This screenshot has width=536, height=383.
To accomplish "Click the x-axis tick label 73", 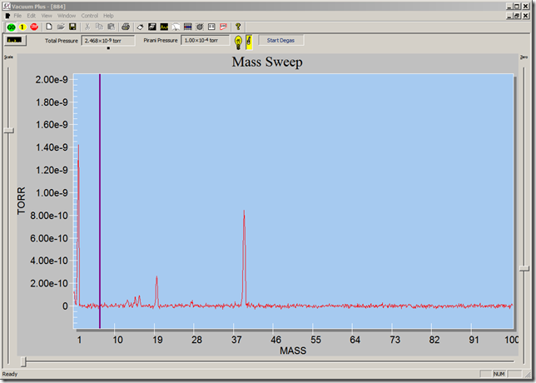I will tap(395, 340).
